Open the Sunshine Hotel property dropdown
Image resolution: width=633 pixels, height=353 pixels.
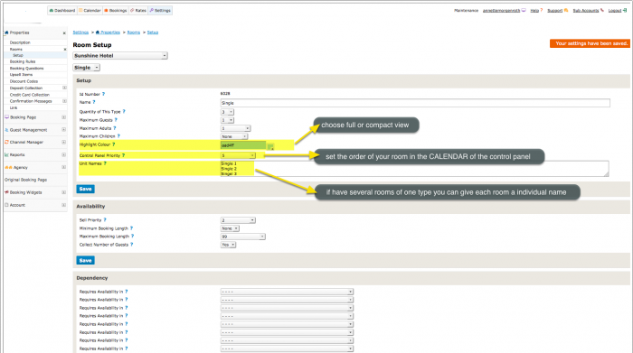click(x=120, y=56)
